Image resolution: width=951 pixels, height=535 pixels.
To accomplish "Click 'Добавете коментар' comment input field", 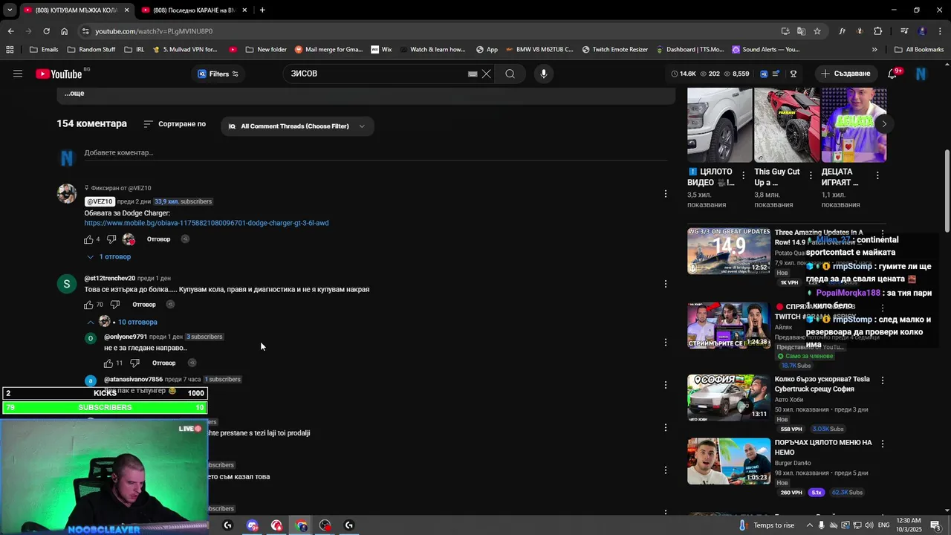I will [375, 153].
